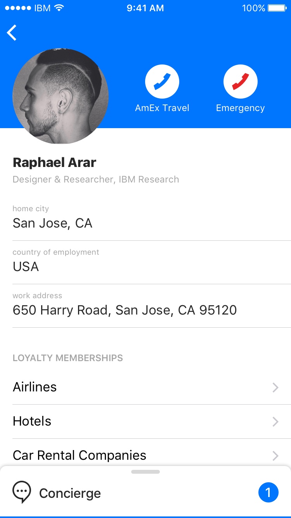Tap the battery icon in status bar

[x=277, y=8]
